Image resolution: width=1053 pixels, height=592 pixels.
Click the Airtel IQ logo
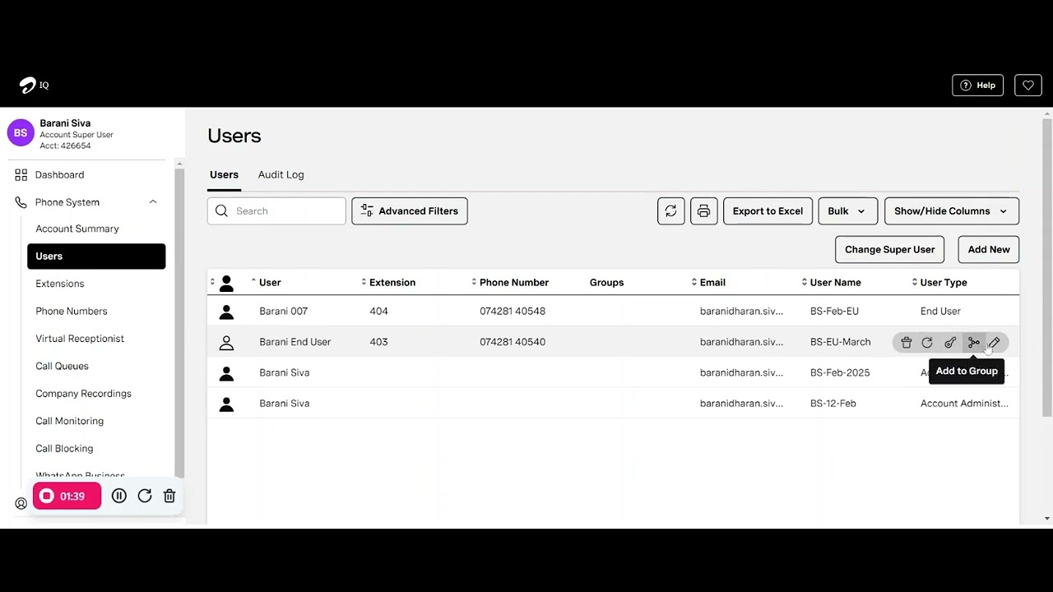pos(34,86)
